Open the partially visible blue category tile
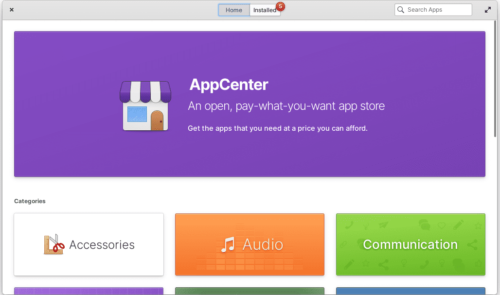Screen dimensions: 500x295 411,291
